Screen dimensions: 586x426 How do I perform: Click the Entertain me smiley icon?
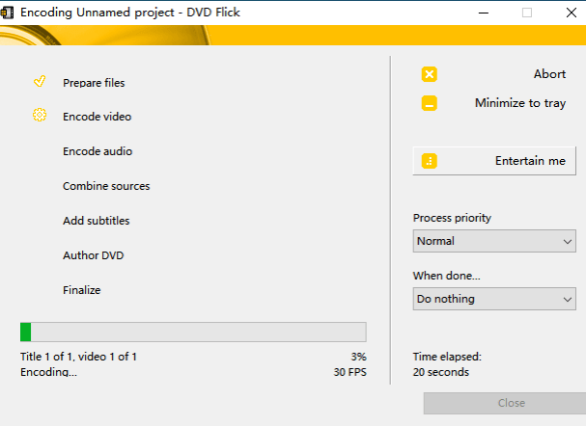click(430, 161)
